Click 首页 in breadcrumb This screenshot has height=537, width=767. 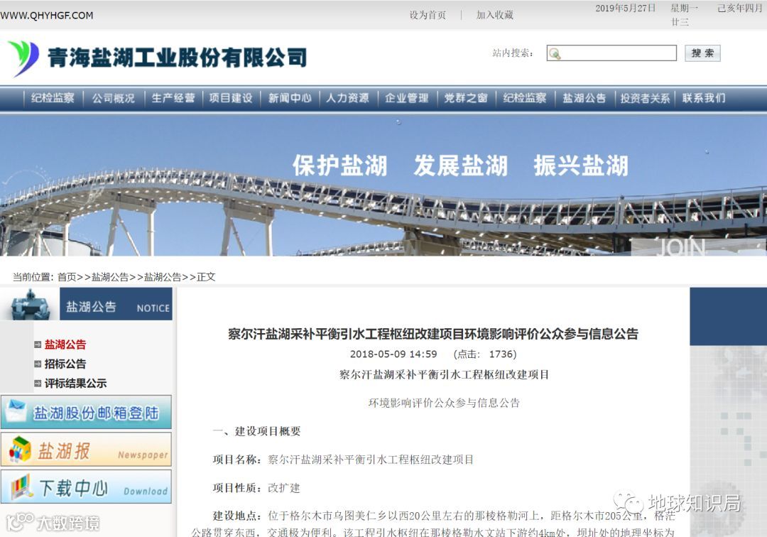tap(67, 277)
